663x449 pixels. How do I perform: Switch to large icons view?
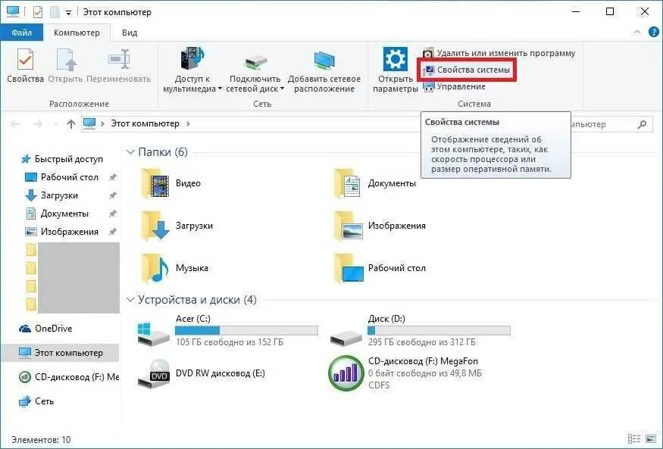tap(651, 439)
